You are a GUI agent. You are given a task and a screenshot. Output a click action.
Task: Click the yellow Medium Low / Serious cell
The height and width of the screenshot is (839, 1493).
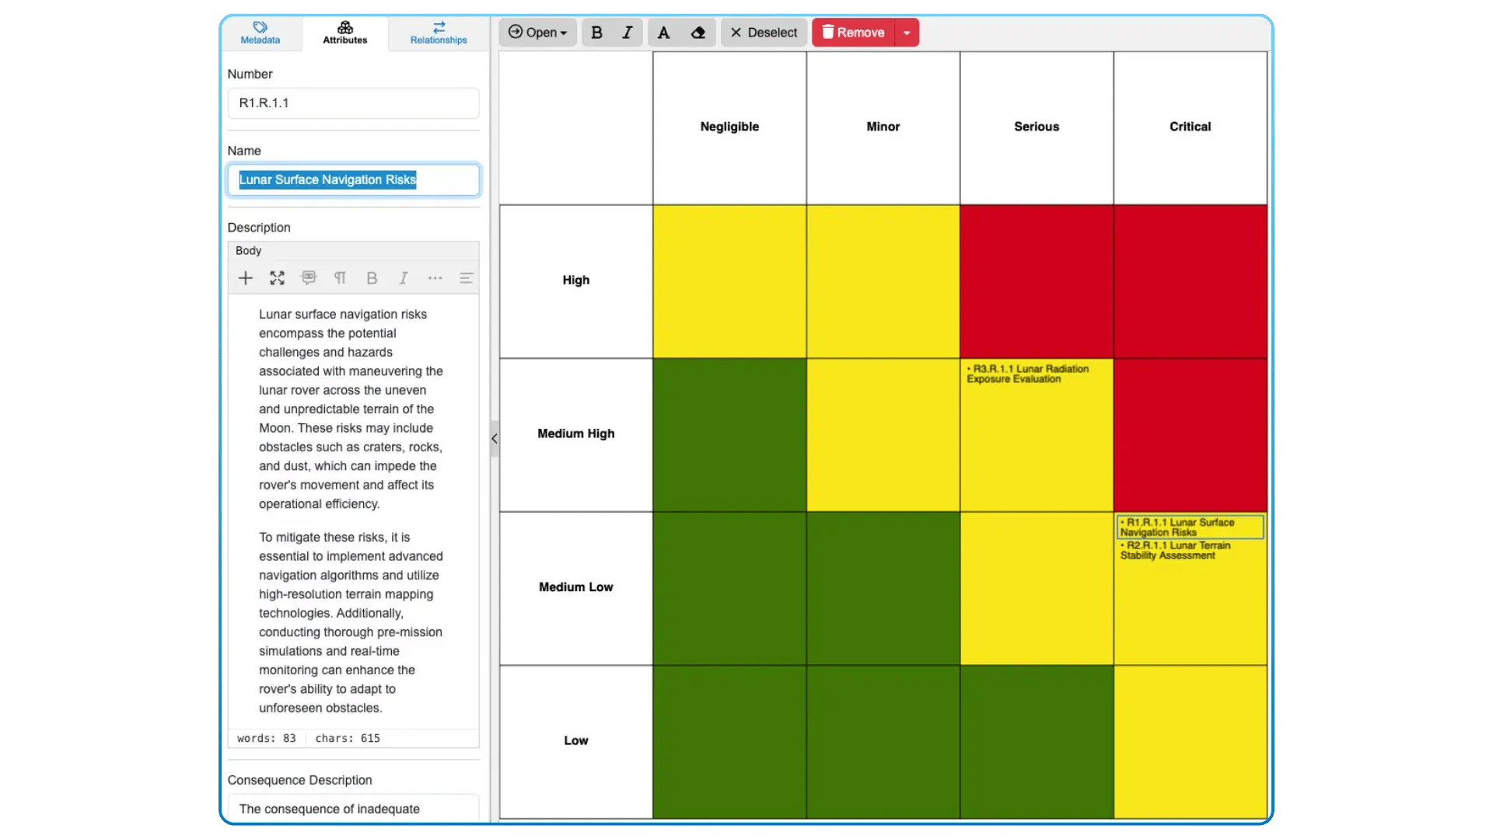(x=1037, y=588)
